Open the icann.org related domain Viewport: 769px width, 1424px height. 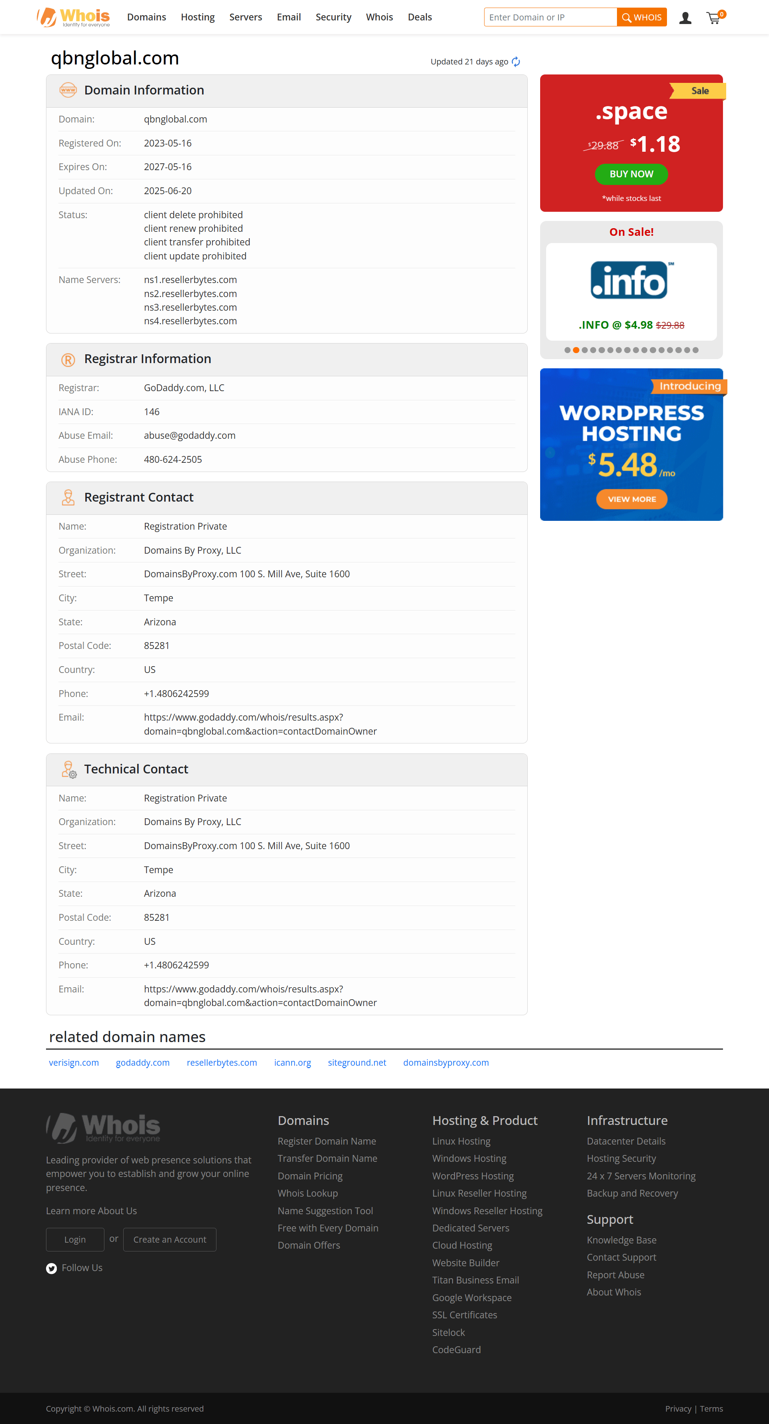[293, 1062]
